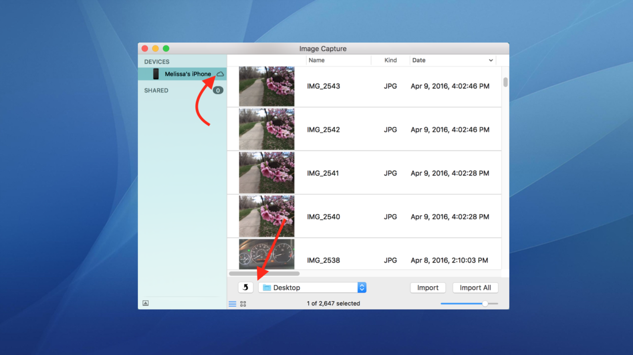The height and width of the screenshot is (355, 633).
Task: Click the iPhone device icon in the sidebar
Action: [156, 74]
